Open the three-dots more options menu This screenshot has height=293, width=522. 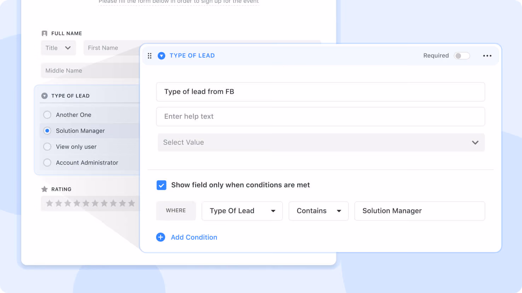487,56
